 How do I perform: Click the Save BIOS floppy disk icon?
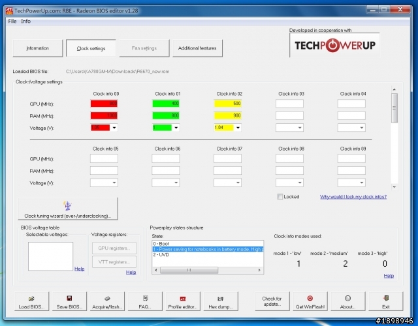click(x=69, y=298)
